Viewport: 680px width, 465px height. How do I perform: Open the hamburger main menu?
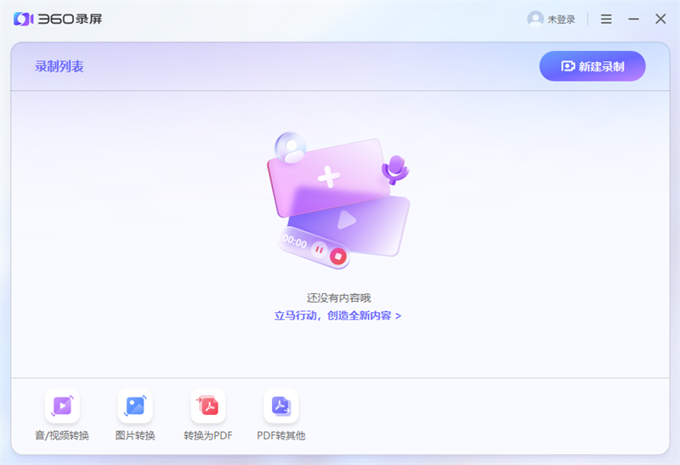point(606,19)
